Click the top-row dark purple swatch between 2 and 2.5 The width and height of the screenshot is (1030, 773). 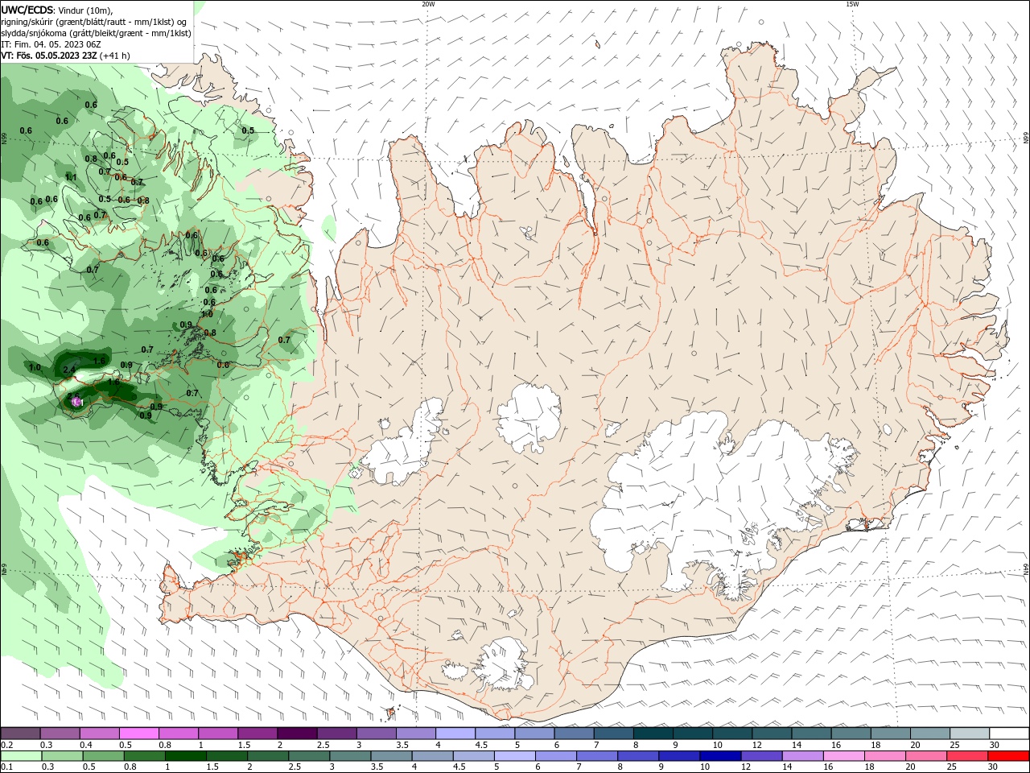coord(296,733)
